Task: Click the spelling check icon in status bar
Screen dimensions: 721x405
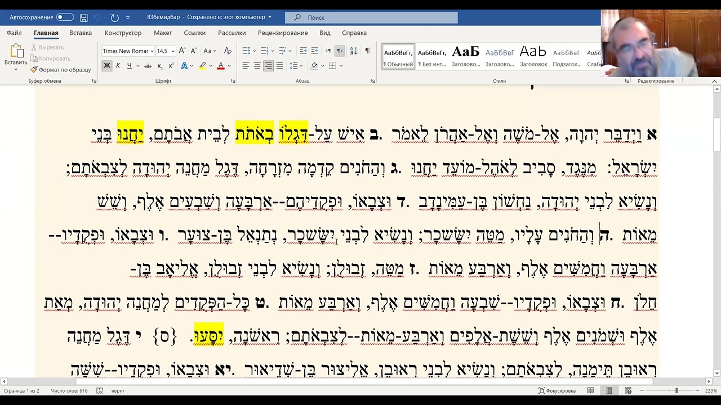Action: 100,390
